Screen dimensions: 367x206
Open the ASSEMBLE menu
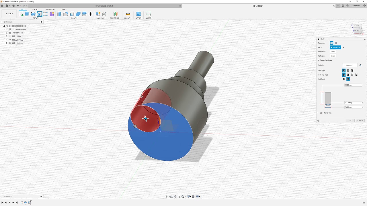101,18
